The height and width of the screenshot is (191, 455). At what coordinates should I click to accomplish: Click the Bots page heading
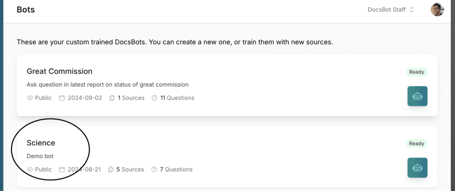click(26, 9)
